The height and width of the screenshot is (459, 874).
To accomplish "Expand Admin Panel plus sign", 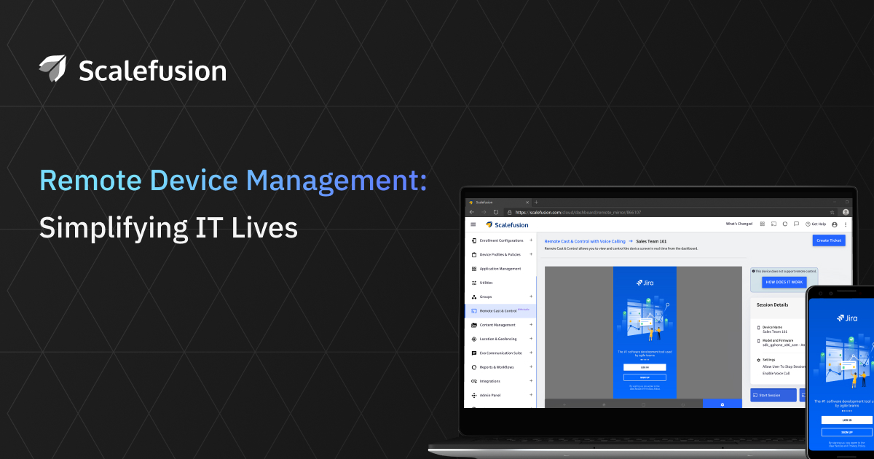I will click(531, 394).
